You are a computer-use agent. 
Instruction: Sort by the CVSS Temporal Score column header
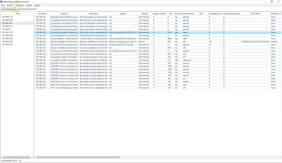pyautogui.click(x=231, y=14)
